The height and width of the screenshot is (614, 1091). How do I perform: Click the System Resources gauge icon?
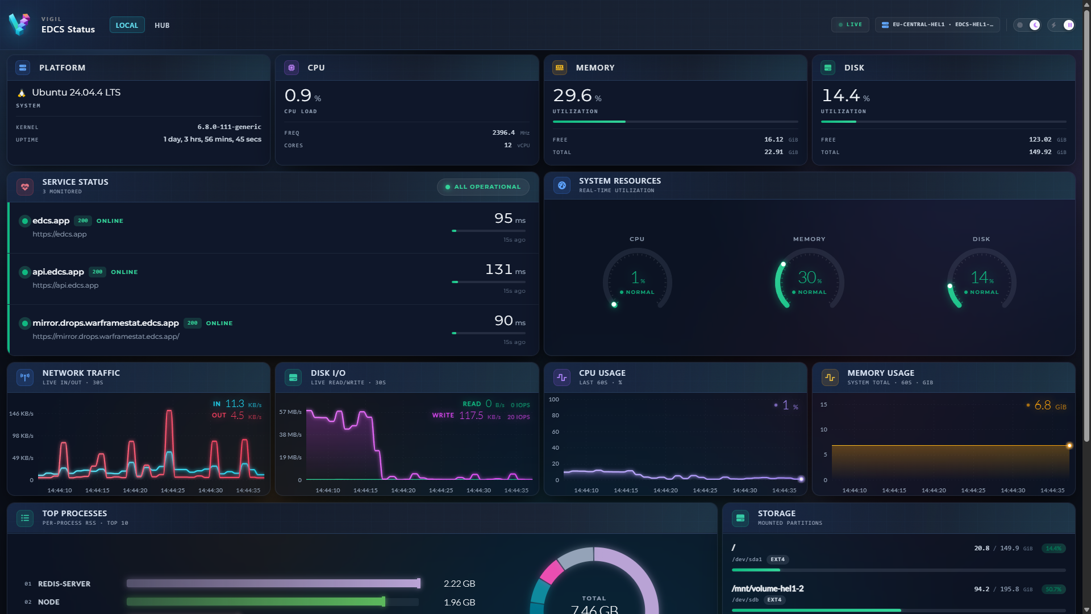[x=562, y=185]
